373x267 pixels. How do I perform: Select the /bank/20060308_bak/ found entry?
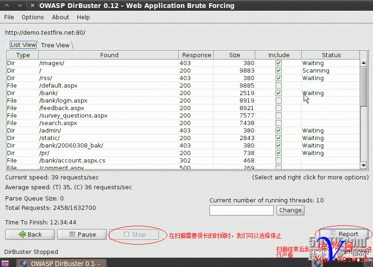tap(71, 145)
